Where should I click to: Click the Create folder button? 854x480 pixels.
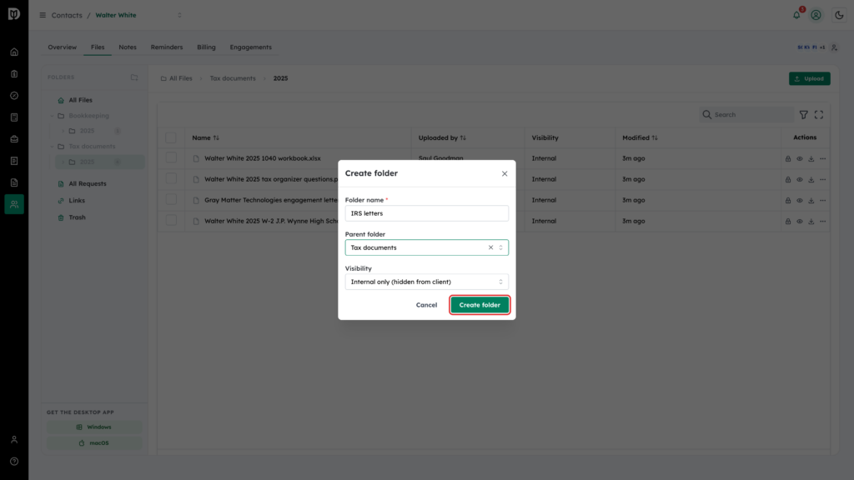(x=480, y=305)
